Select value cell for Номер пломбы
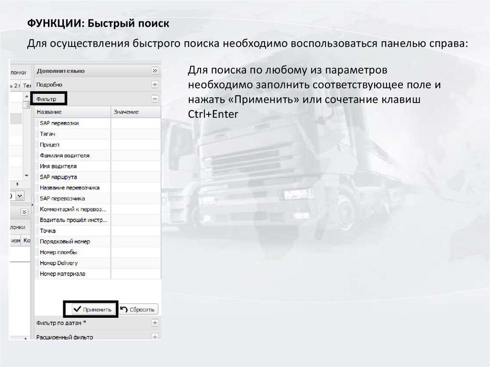 click(x=136, y=252)
